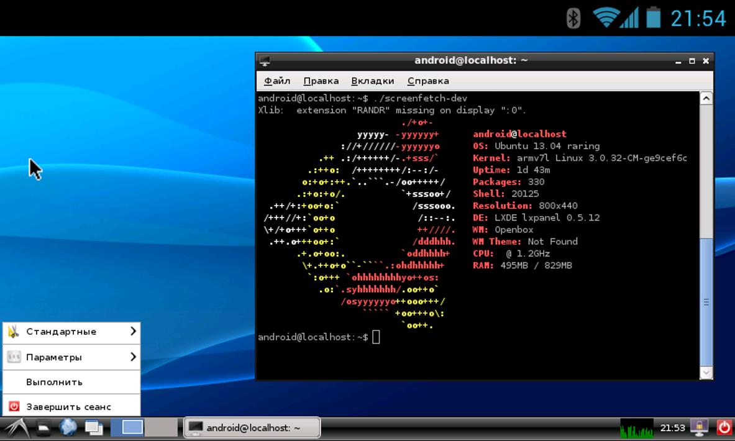Open the Вкладки menu

pyautogui.click(x=373, y=81)
